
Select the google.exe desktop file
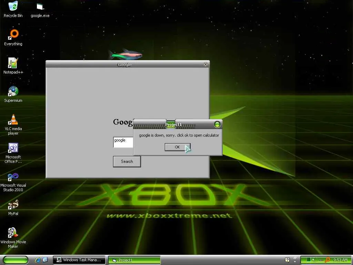(x=40, y=9)
